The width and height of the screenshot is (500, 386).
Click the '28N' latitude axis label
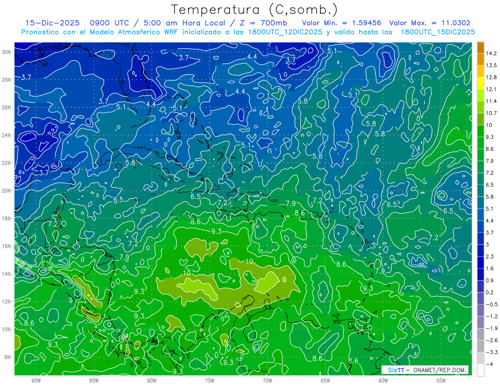click(7, 80)
